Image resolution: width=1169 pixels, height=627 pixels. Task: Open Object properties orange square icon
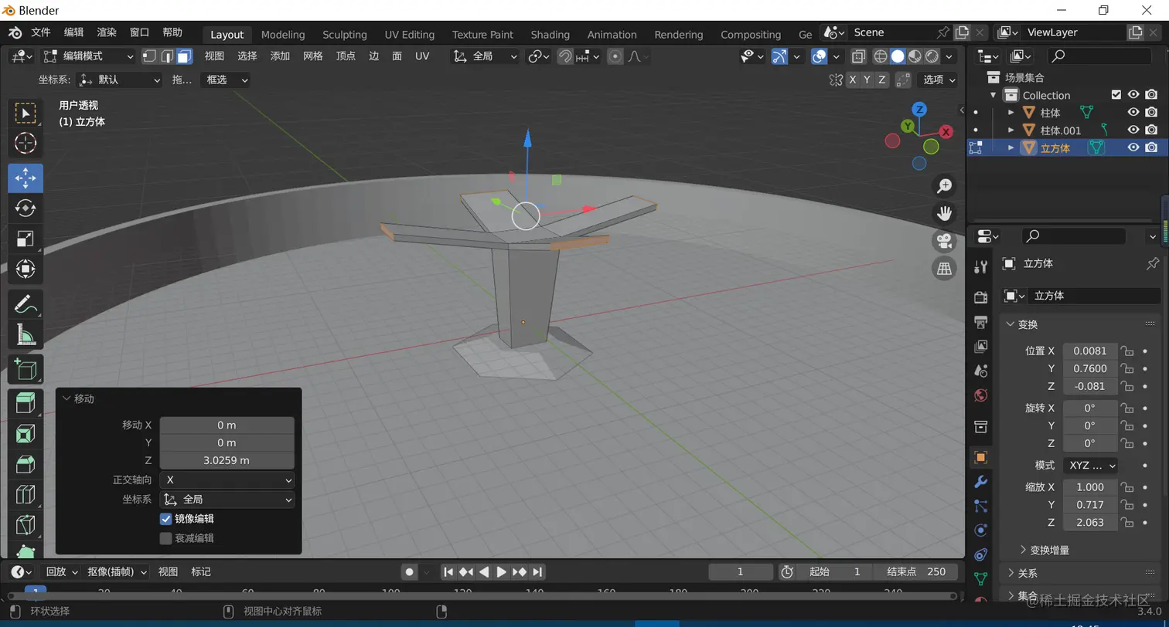click(x=981, y=457)
